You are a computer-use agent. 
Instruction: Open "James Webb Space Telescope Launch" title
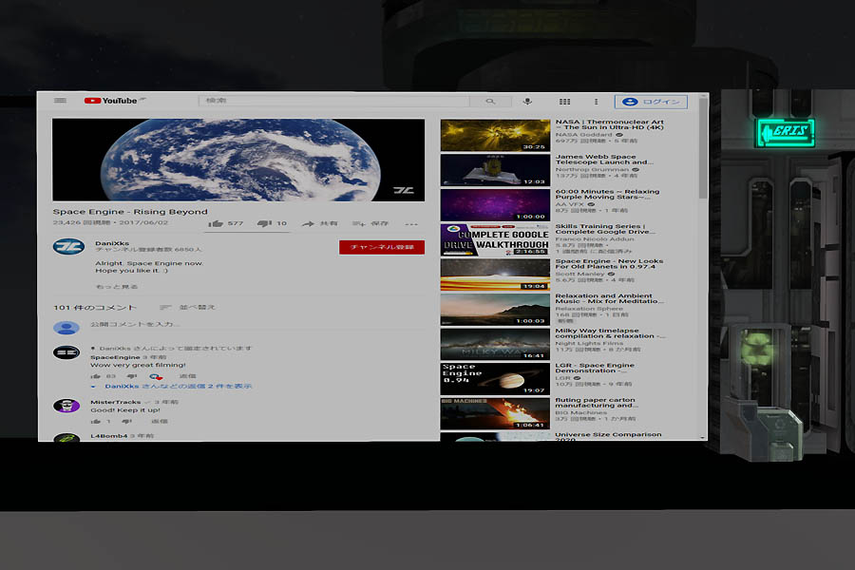coord(604,160)
